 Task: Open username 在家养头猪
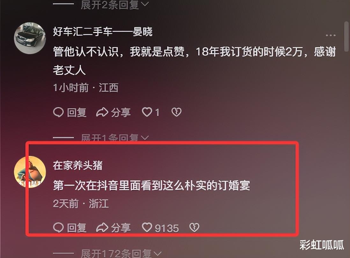[78, 165]
